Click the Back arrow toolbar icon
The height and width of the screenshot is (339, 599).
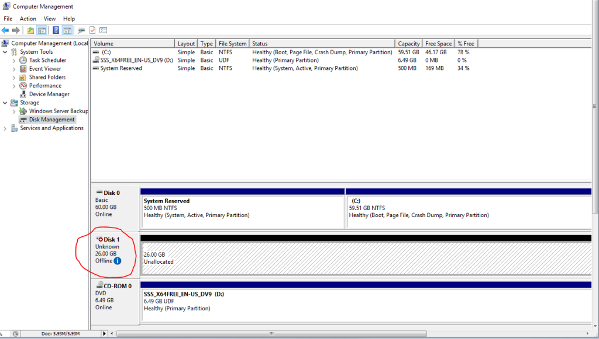(5, 30)
